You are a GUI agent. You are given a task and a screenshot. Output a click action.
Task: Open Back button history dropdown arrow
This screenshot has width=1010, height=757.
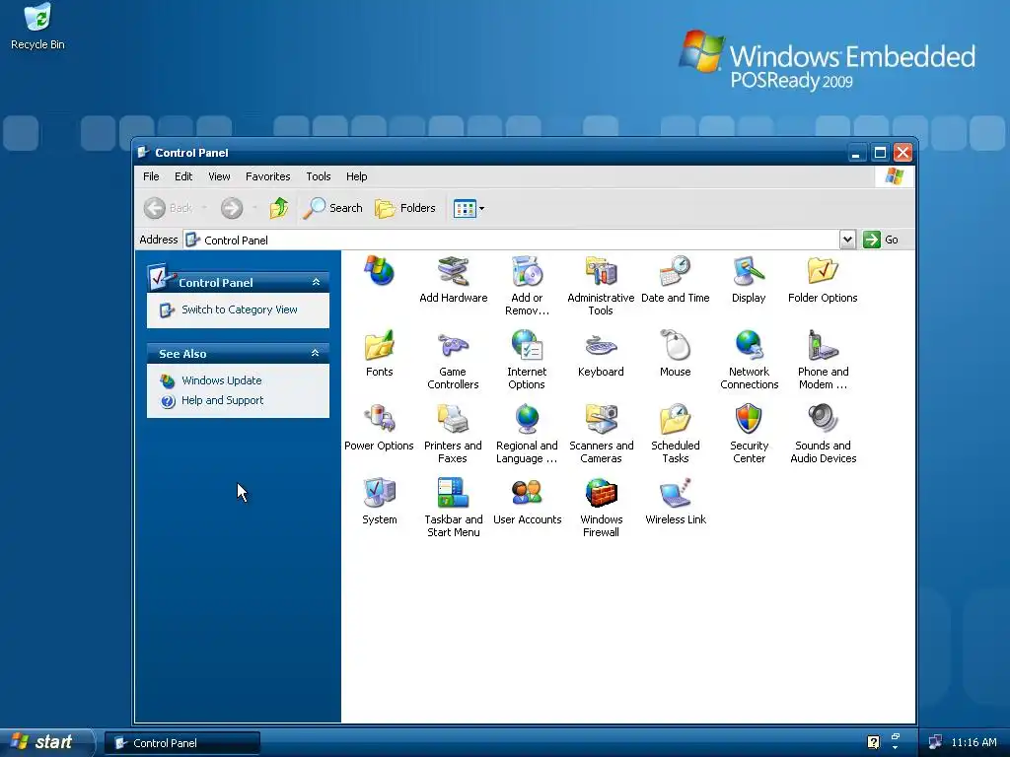[204, 208]
